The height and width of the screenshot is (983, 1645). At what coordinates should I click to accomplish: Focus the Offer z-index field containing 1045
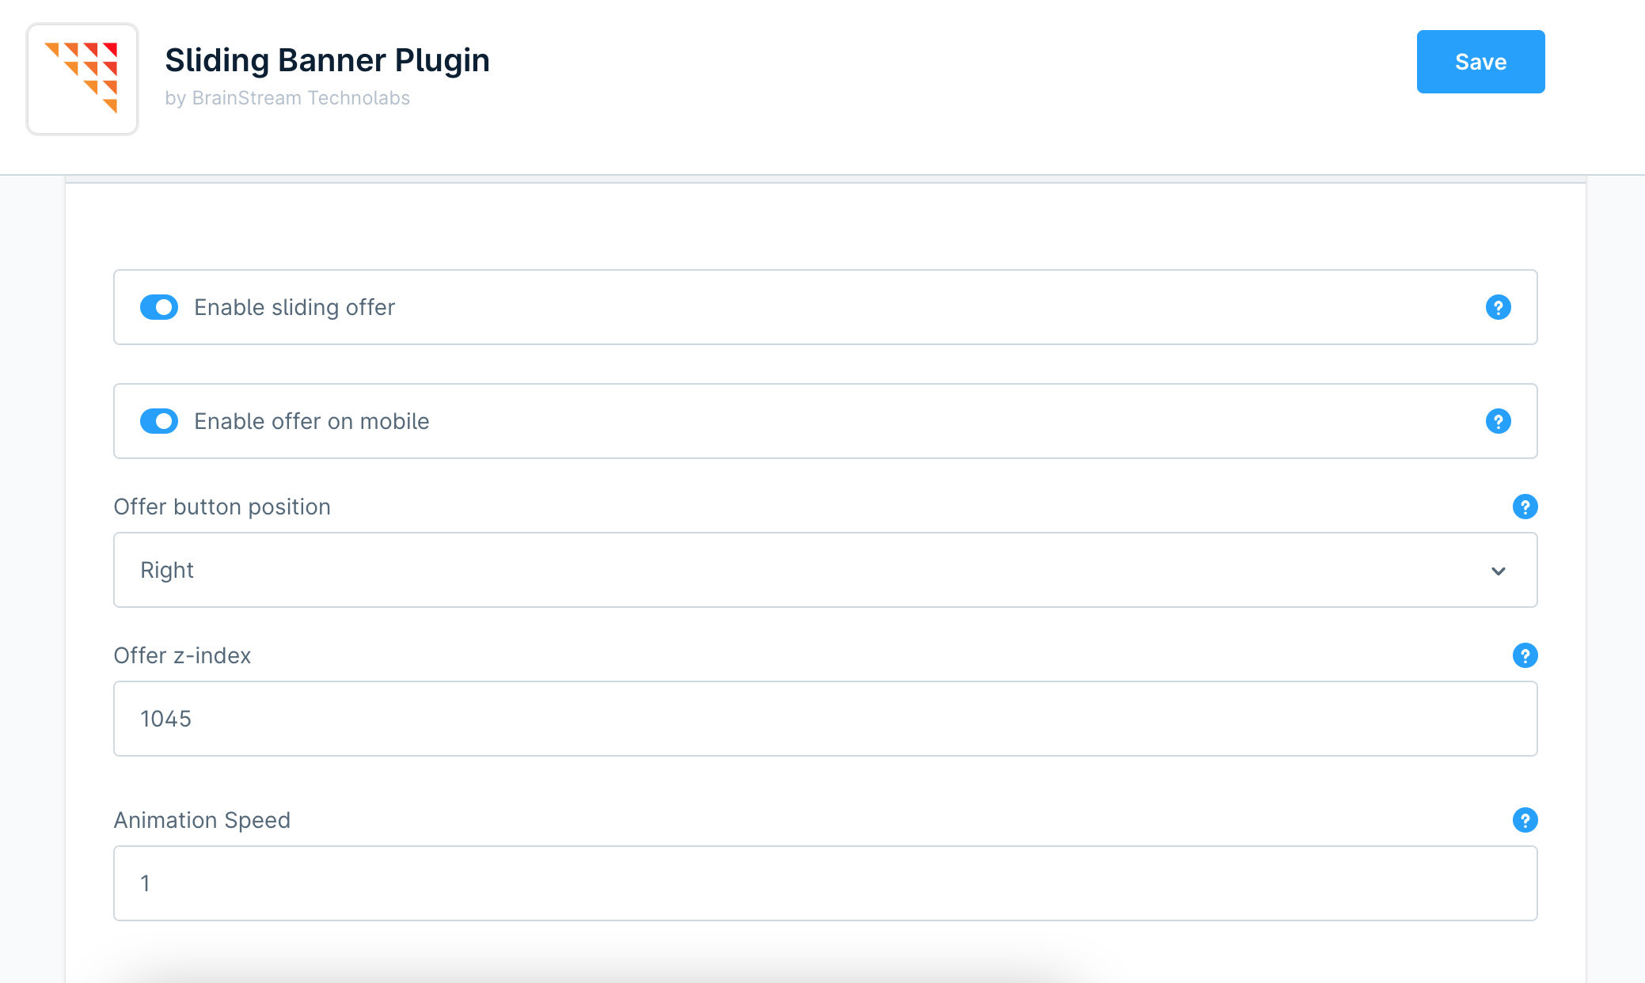click(x=825, y=719)
